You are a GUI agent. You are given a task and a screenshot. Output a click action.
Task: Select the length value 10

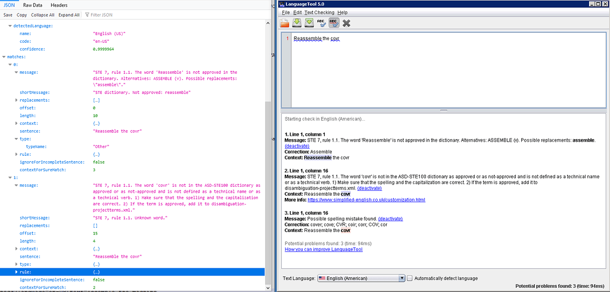[95, 116]
